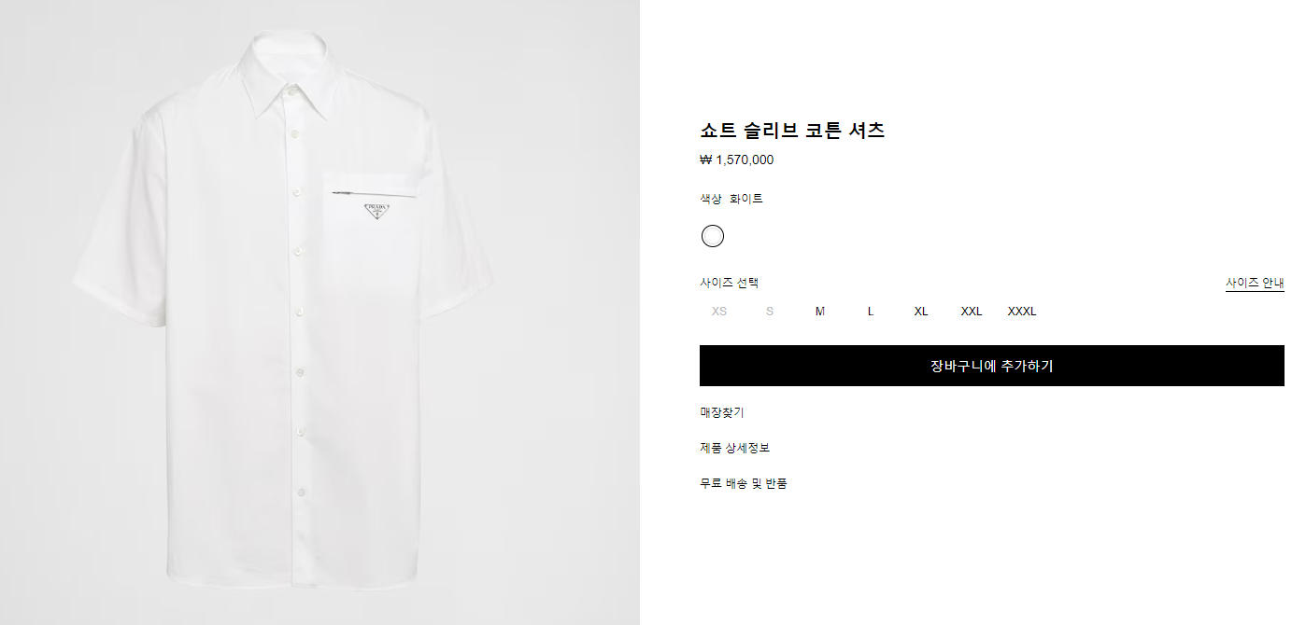Pick the XXL size option
This screenshot has width=1306, height=625.
pos(972,312)
